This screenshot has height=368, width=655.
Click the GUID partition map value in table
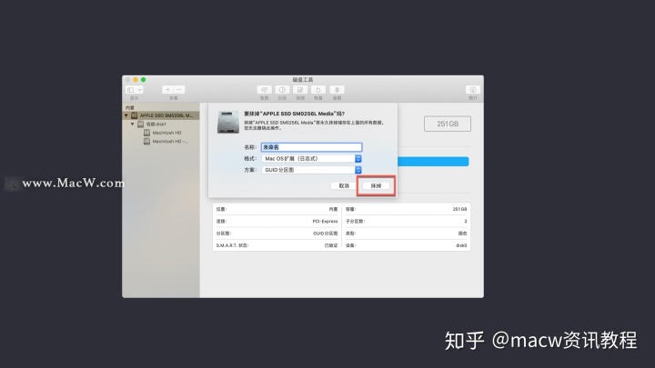coord(326,234)
